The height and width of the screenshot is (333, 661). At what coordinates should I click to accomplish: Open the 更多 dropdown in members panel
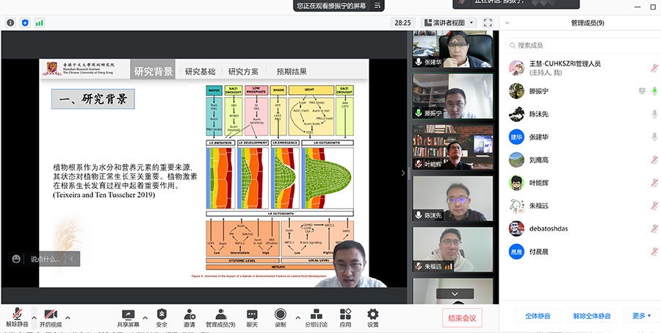coord(642,315)
